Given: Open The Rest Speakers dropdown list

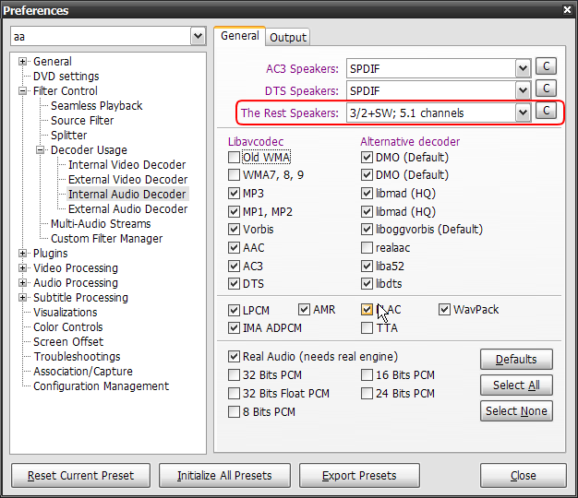Looking at the screenshot, I should [523, 113].
